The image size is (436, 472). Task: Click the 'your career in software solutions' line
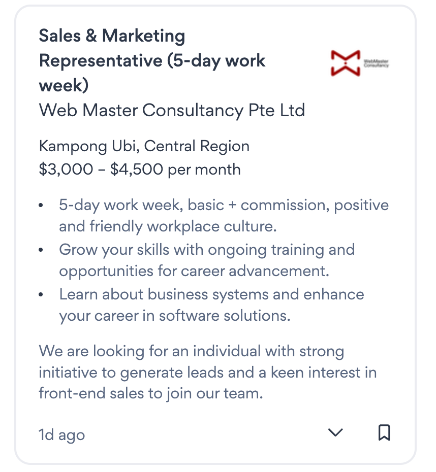174,316
